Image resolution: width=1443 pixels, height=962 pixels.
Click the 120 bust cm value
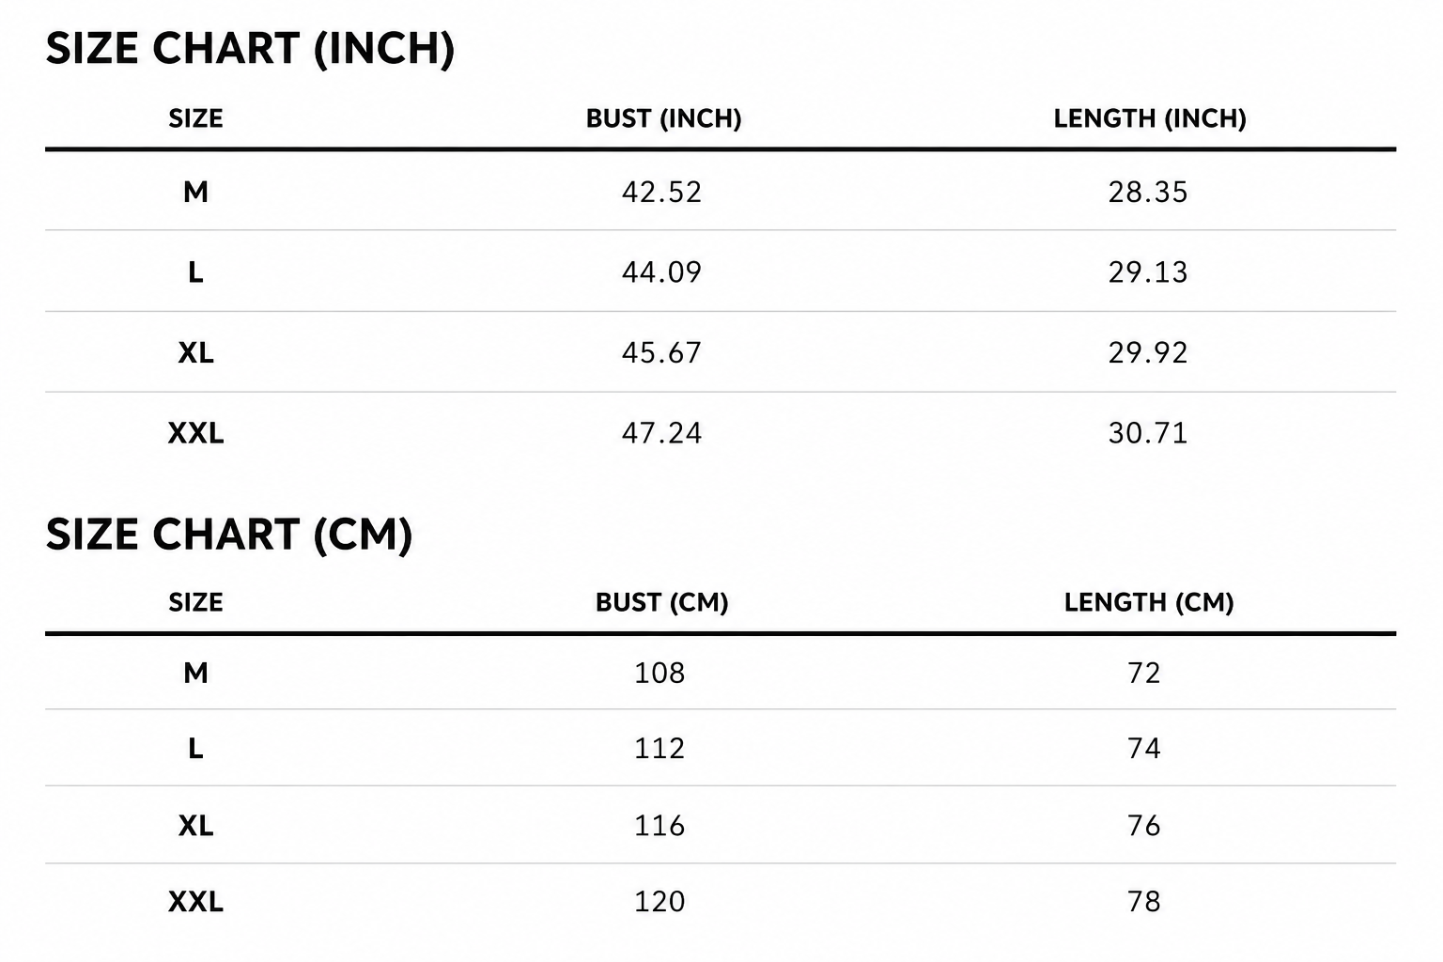click(x=659, y=902)
